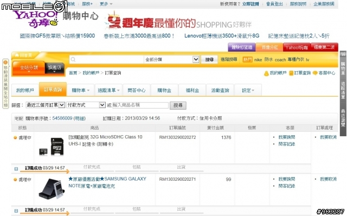Open the 福利金 tab
Viewport: 347px width, 216px height.
tap(192, 90)
